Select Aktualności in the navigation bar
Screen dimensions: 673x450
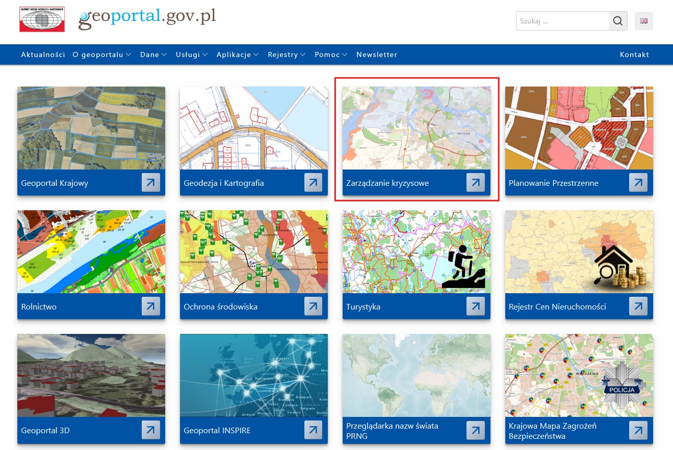click(x=43, y=54)
